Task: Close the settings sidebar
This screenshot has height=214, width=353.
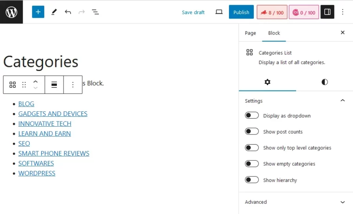Action: 343,33
